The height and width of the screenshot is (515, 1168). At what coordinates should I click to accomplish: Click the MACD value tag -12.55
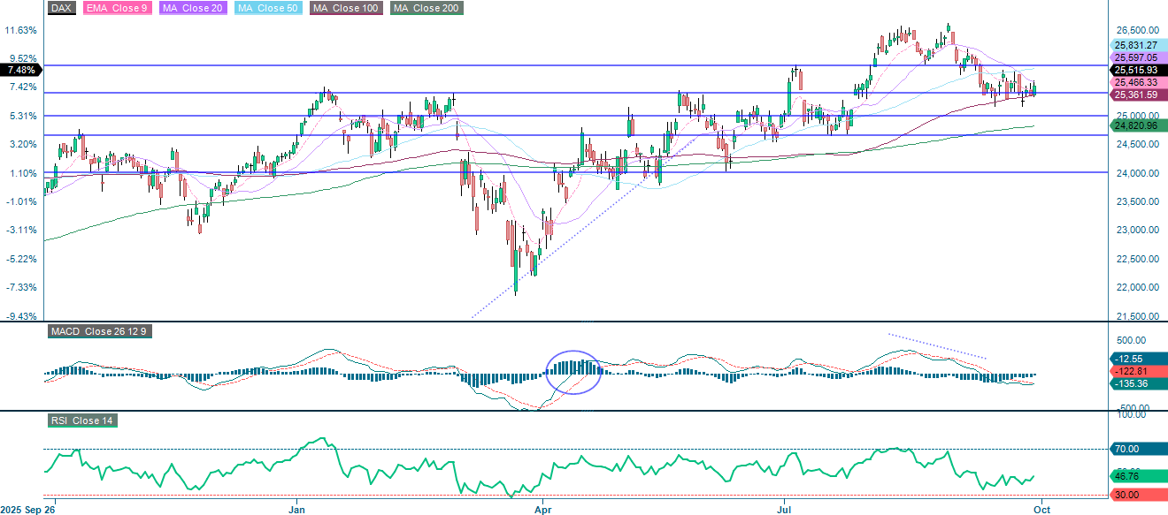coord(1138,359)
